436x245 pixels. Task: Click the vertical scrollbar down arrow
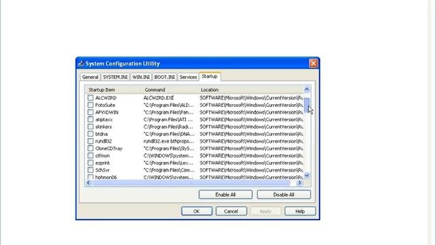pyautogui.click(x=307, y=176)
